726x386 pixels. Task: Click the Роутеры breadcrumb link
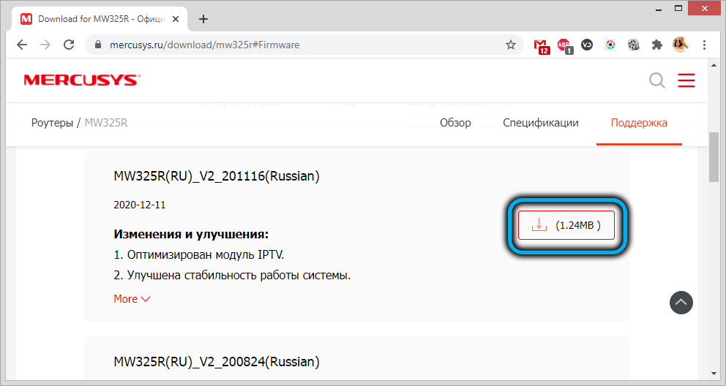point(52,123)
